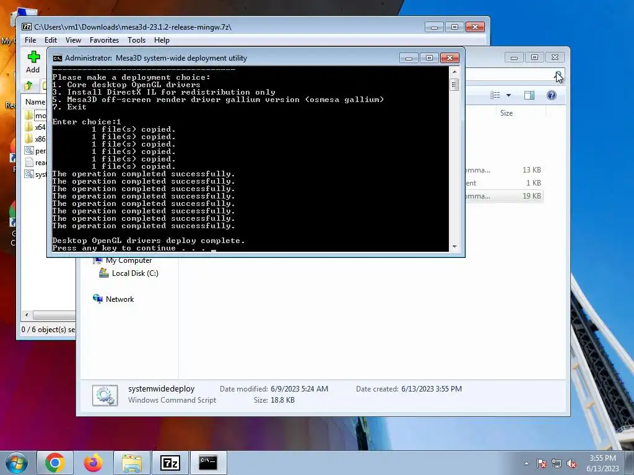Close the 7-Zip window
This screenshot has height=475, width=634.
[x=475, y=27]
